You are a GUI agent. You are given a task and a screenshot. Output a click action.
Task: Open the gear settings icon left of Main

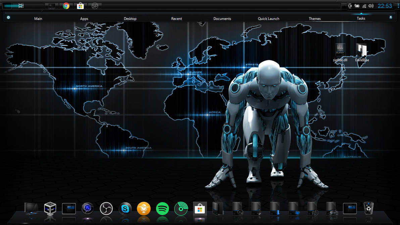click(8, 17)
